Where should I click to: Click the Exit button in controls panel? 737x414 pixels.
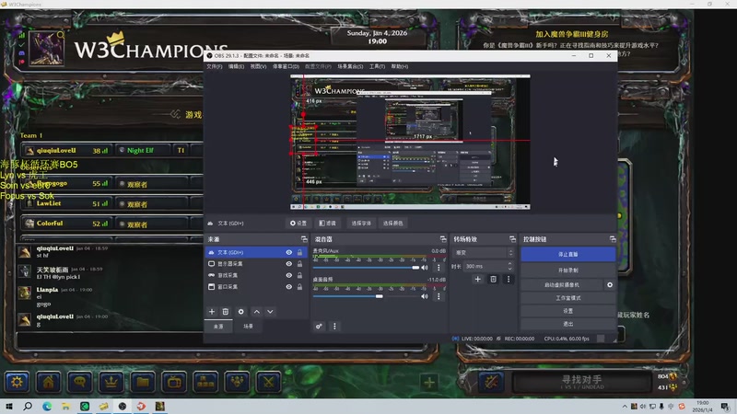(x=567, y=324)
